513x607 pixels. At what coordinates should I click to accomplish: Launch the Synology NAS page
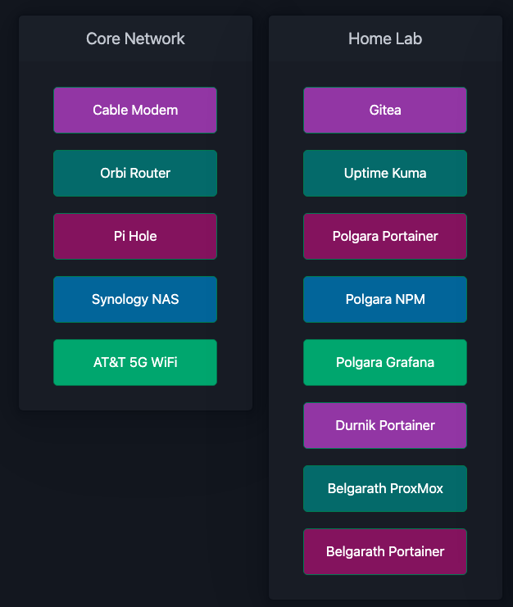click(135, 299)
